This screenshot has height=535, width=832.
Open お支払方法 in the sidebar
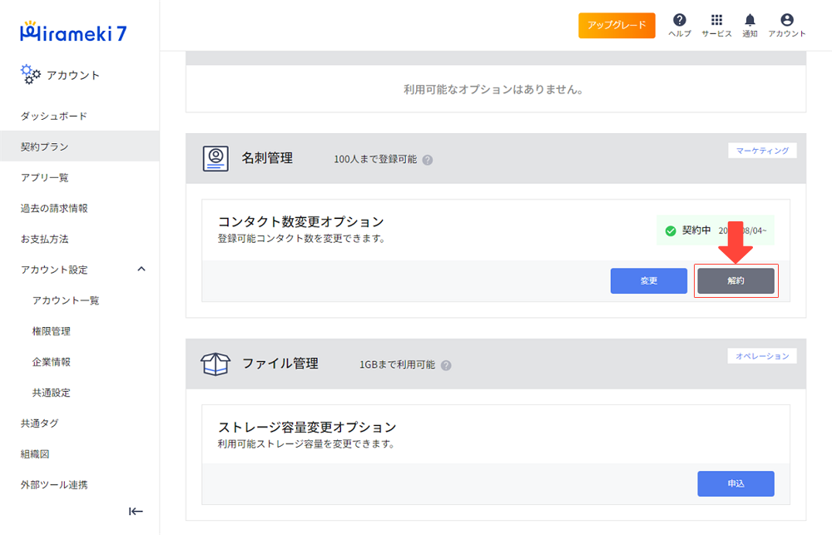80,239
